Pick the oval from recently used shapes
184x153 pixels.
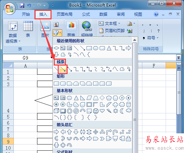click(x=95, y=48)
